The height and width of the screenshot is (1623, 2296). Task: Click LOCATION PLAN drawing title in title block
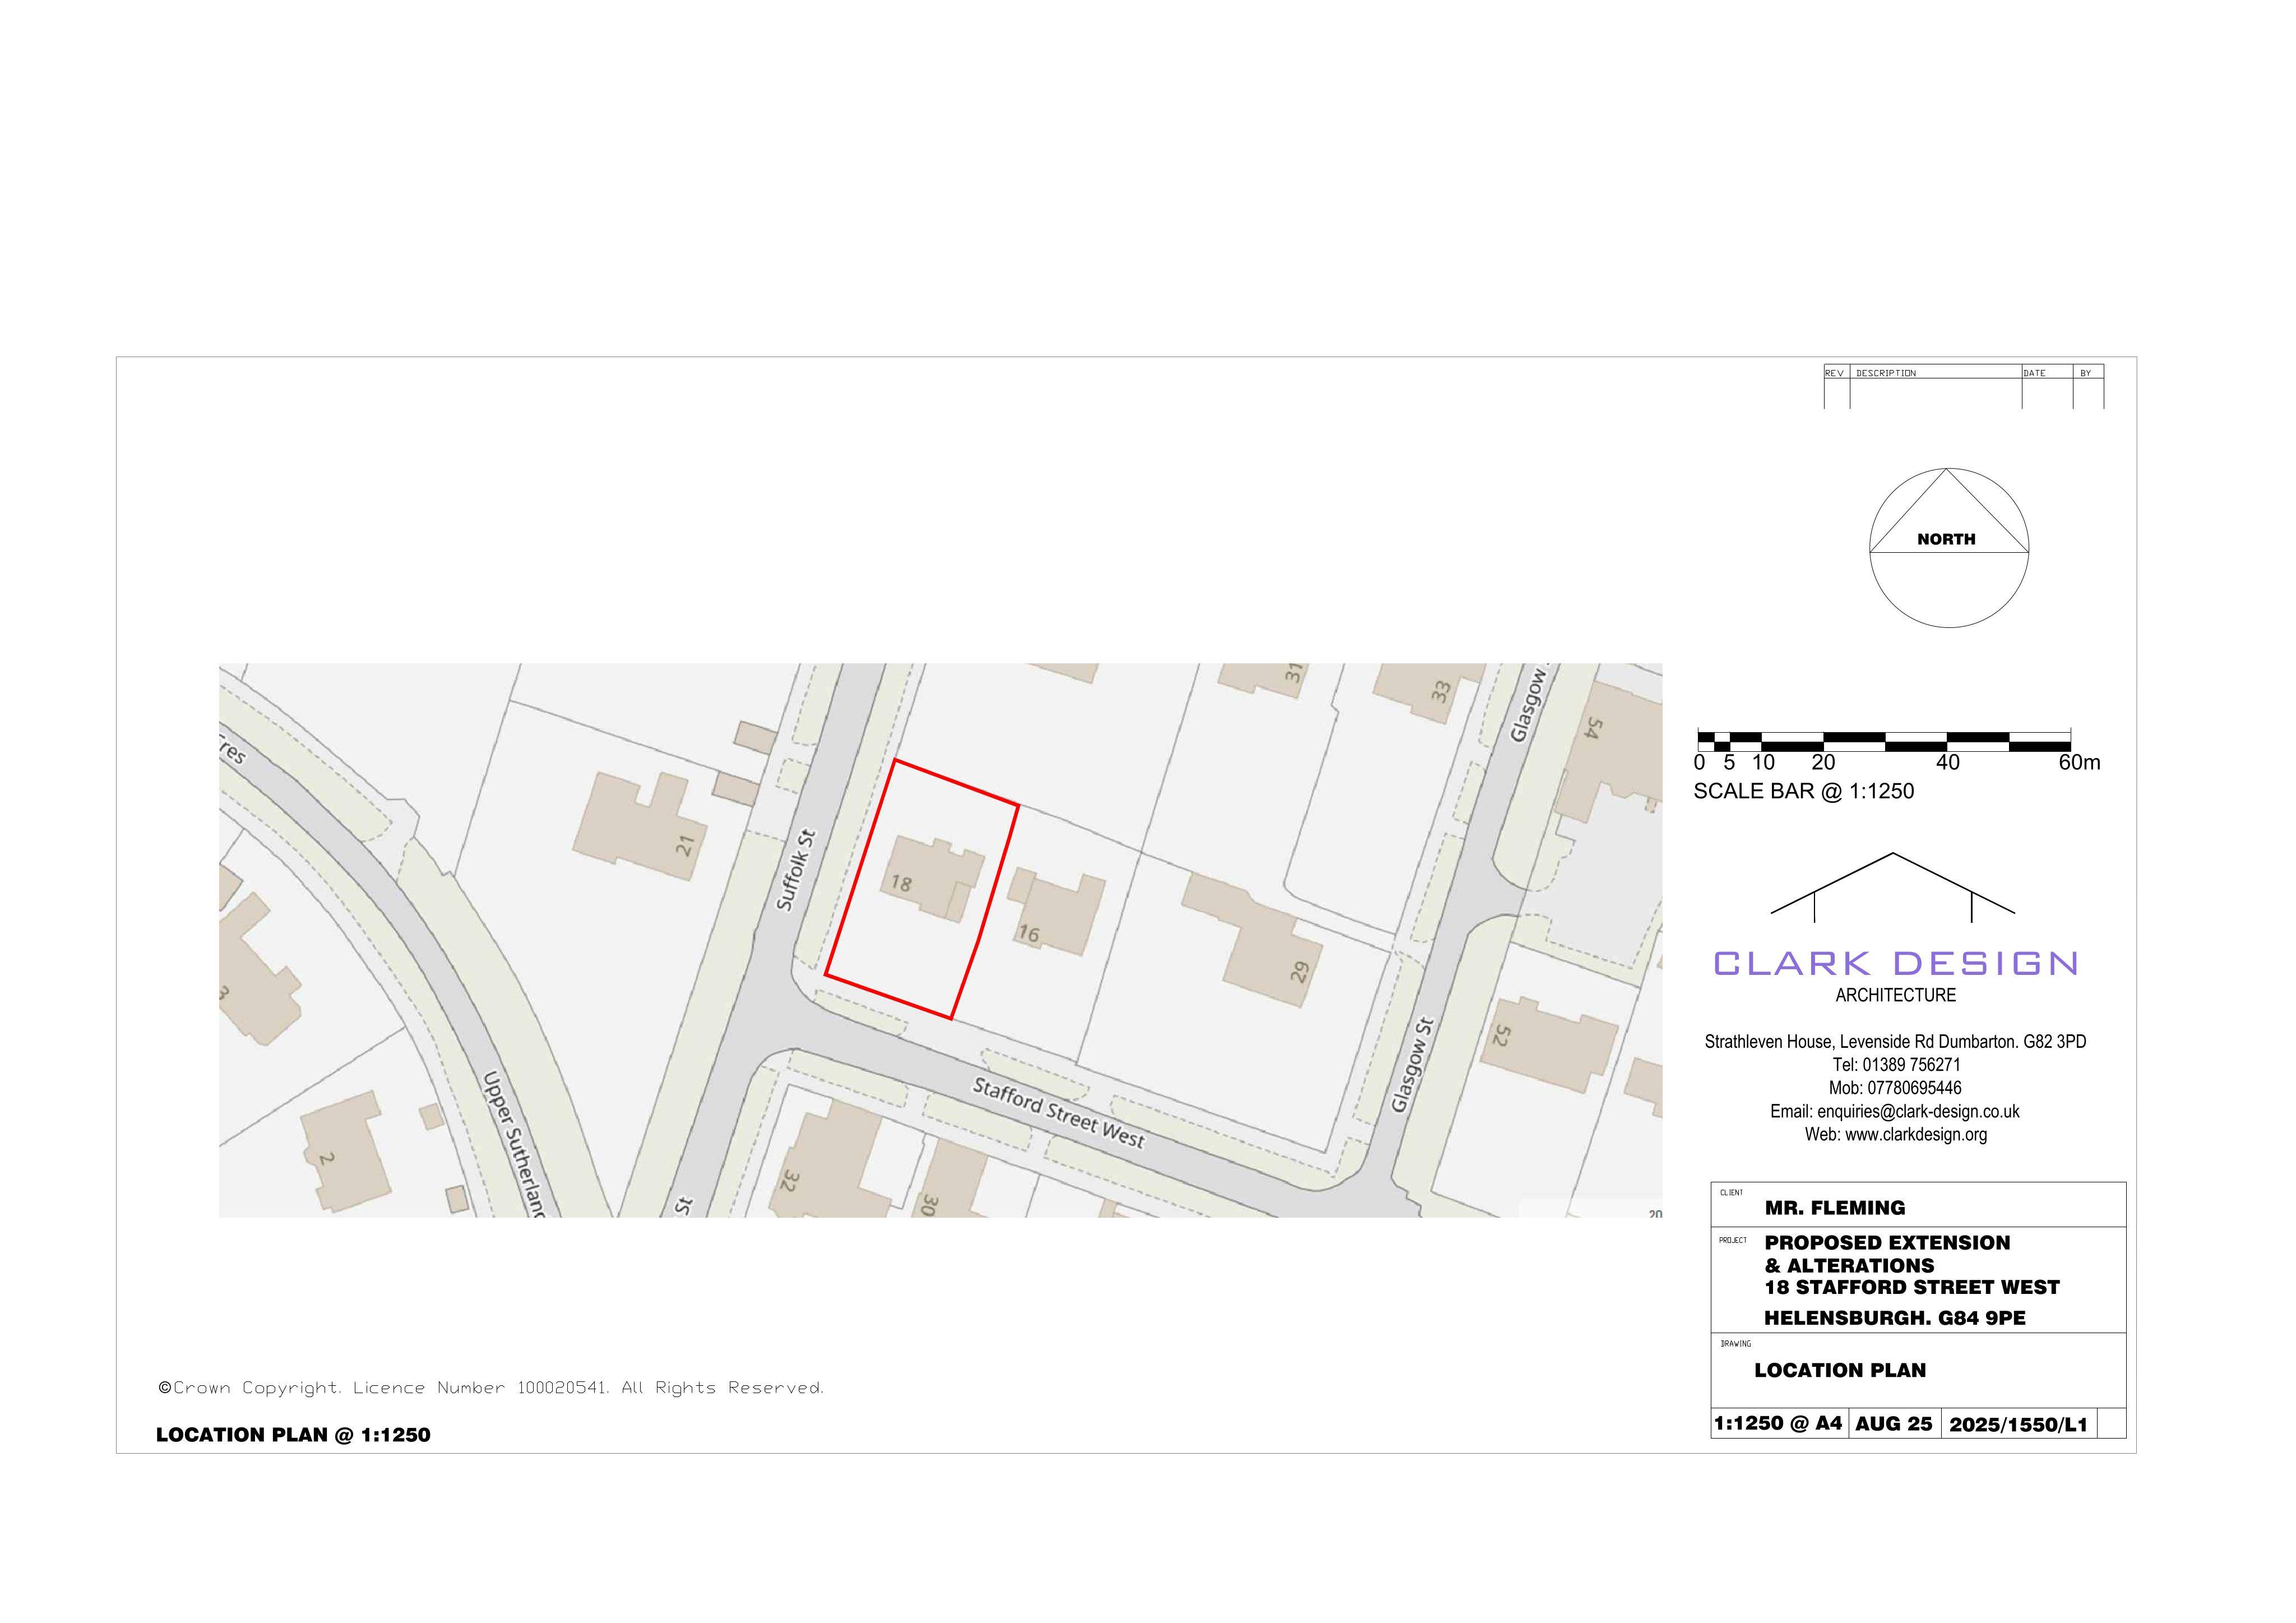(x=1840, y=1371)
